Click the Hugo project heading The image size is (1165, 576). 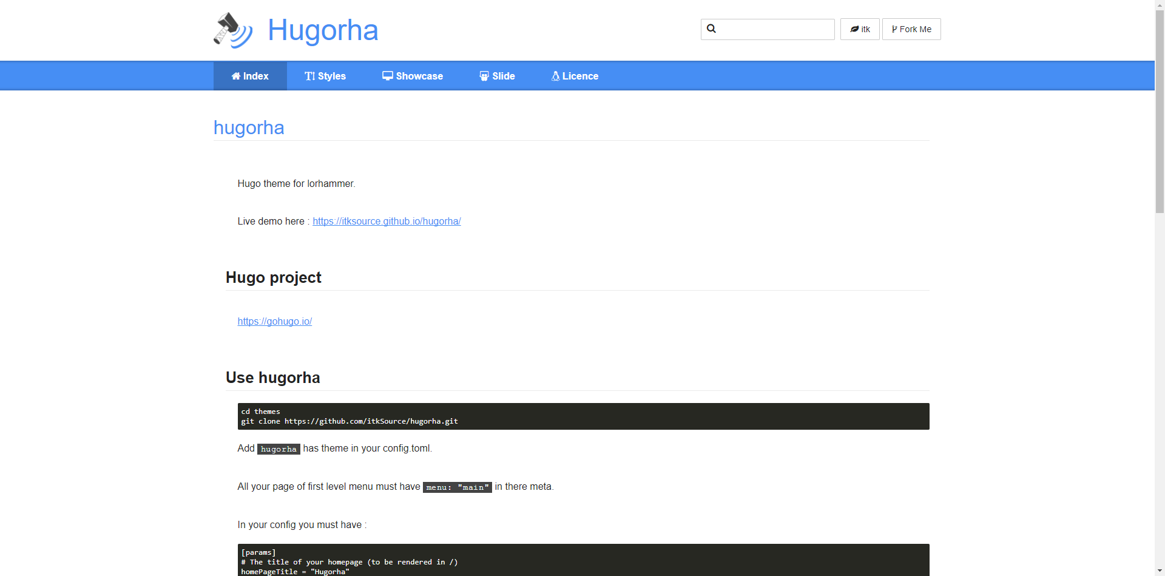pyautogui.click(x=274, y=277)
